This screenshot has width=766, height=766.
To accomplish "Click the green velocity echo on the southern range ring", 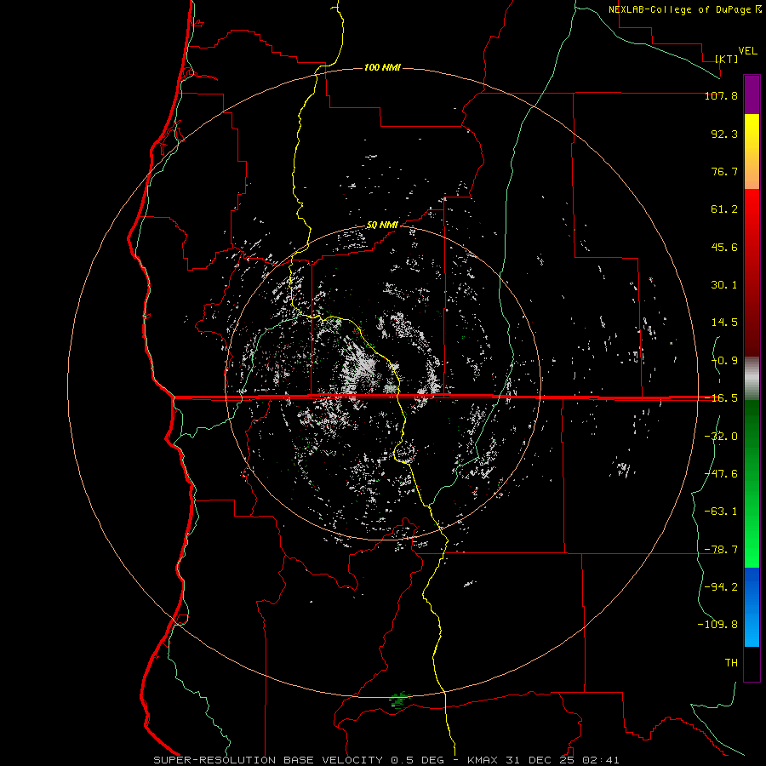I will pos(400,700).
